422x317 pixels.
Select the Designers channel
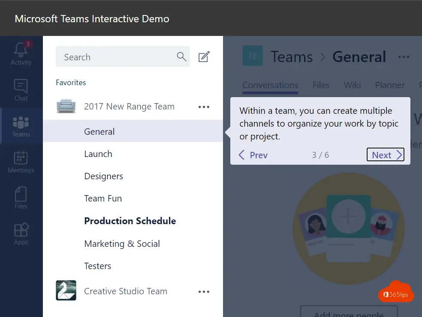click(x=133, y=176)
